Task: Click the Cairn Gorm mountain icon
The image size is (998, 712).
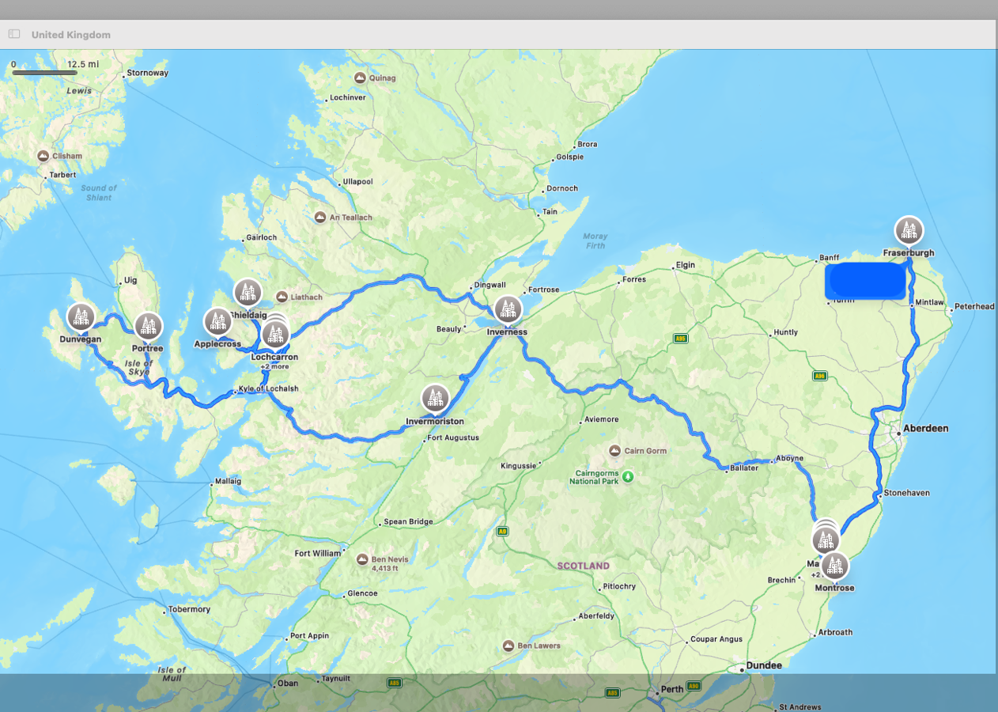Action: pos(615,451)
